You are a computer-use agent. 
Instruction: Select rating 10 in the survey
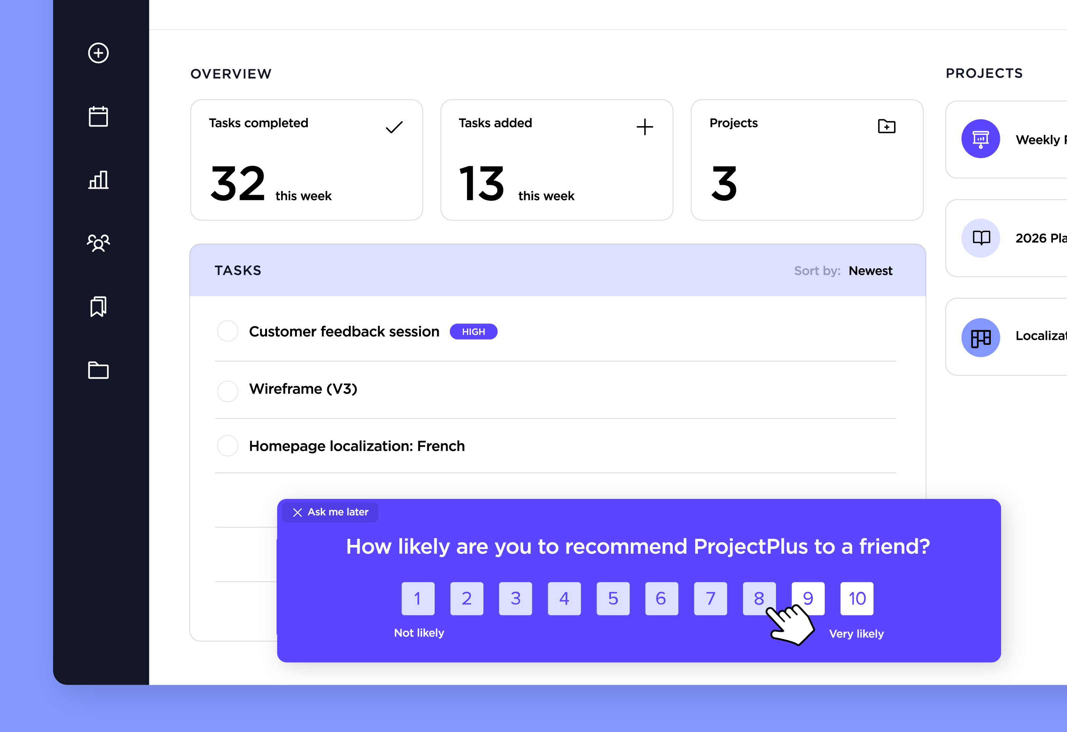pyautogui.click(x=857, y=598)
